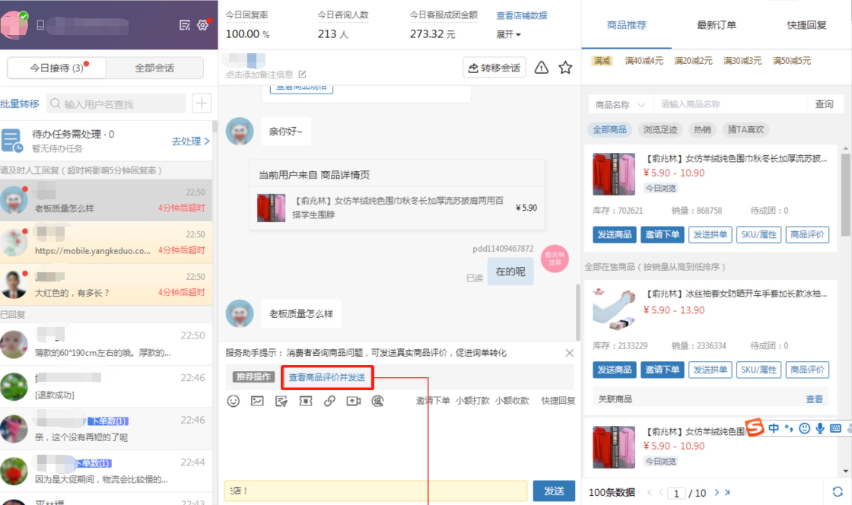Click edit icon next to 点击添加备注信息
Screen dimensions: 852x505
point(302,75)
